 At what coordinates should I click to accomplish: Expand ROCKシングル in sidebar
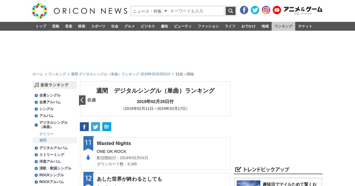tap(36, 175)
